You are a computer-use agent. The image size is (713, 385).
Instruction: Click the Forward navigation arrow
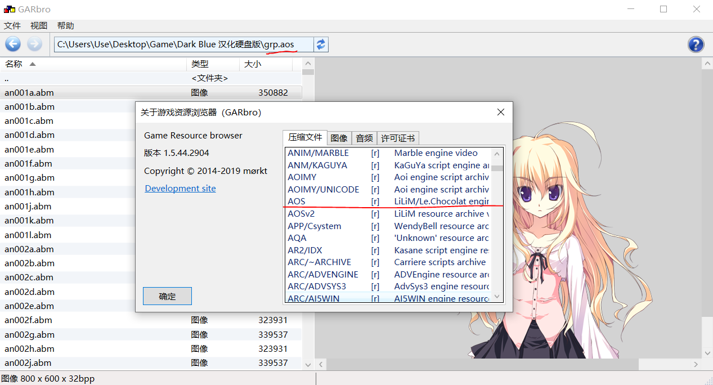(x=34, y=44)
